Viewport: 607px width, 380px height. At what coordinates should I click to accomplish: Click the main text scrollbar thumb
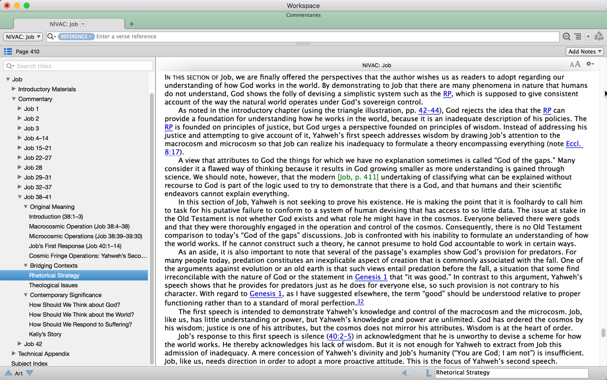coord(603,332)
